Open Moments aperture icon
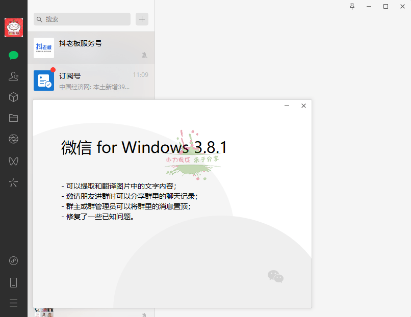The image size is (411, 317). tap(13, 139)
